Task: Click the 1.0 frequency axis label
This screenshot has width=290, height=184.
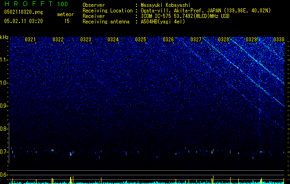Action: point(4,83)
